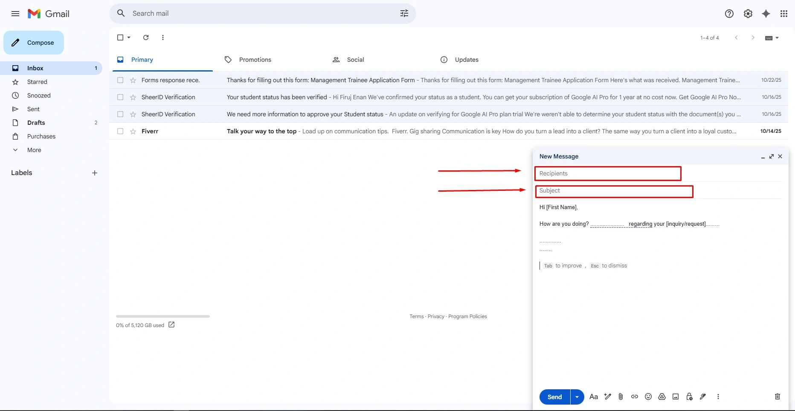Open the Gemini sparkle icon
The image size is (795, 411).
point(766,14)
